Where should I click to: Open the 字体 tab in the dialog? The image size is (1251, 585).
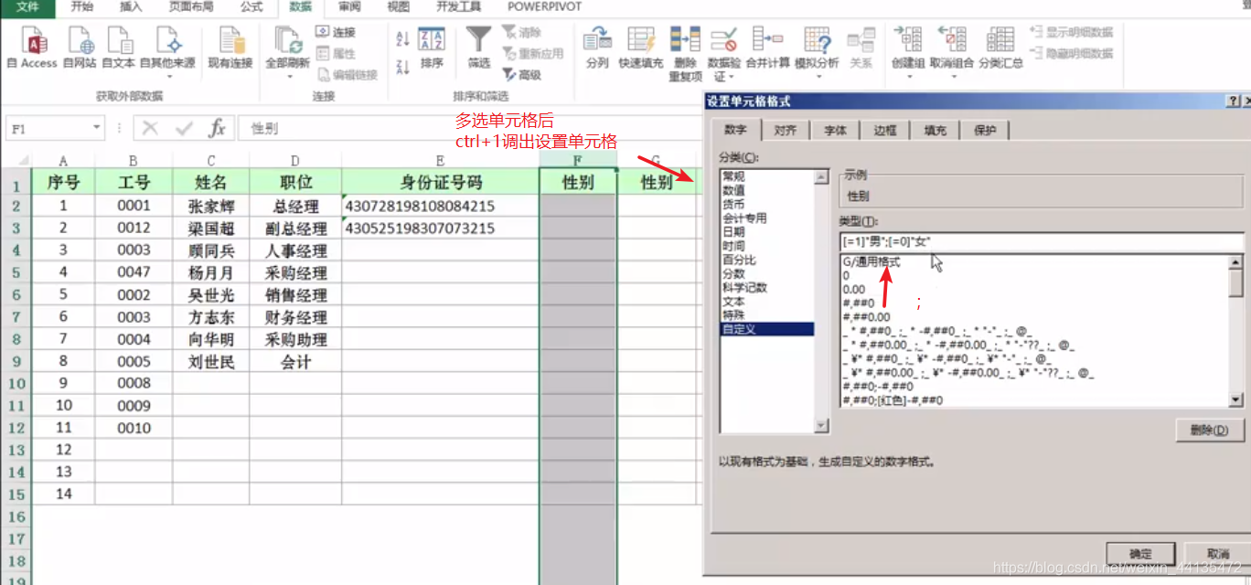coord(835,130)
